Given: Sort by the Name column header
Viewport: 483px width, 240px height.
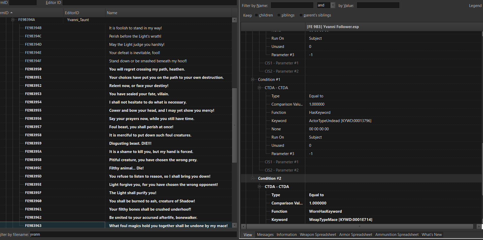Looking at the screenshot, I should [x=168, y=13].
